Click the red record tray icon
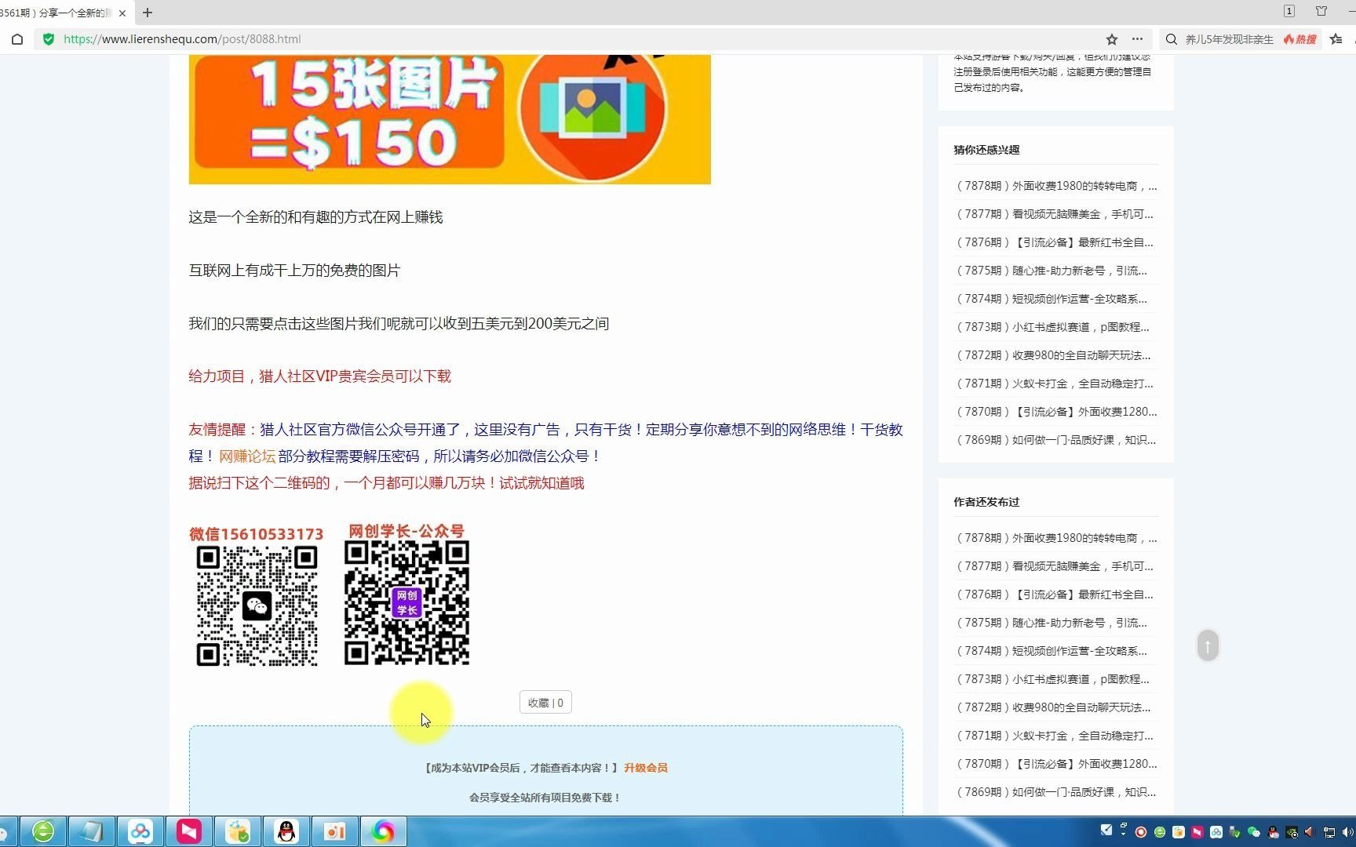The height and width of the screenshot is (847, 1356). [1141, 832]
